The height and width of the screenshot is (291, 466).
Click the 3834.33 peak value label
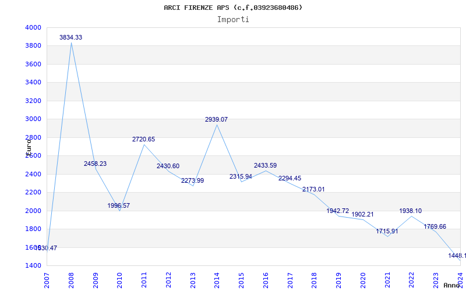70,37
